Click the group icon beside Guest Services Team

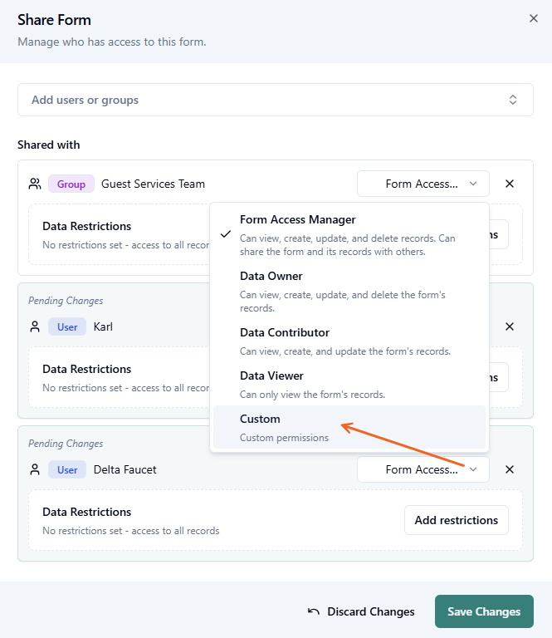(x=35, y=184)
